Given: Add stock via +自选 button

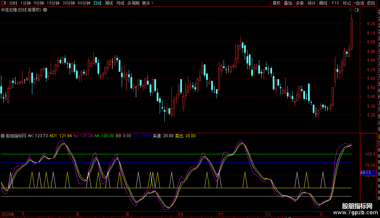Looking at the screenshot, I should pos(359,3).
